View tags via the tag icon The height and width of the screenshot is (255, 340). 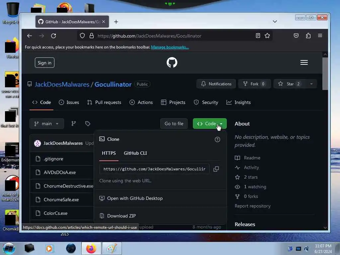pyautogui.click(x=88, y=124)
